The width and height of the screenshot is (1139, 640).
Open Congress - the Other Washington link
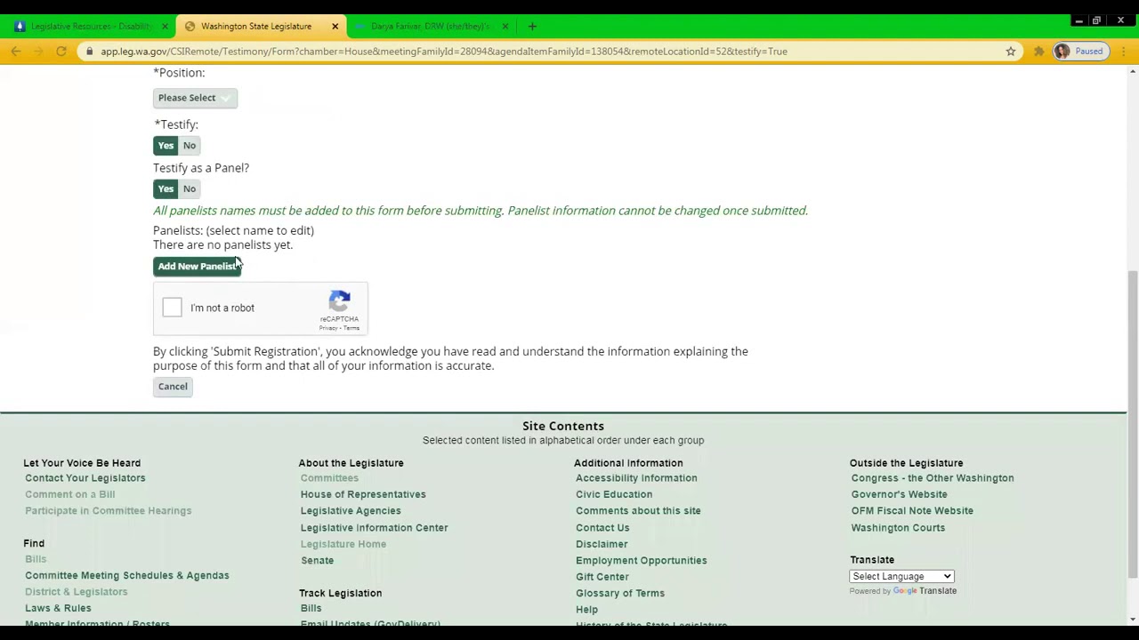(x=933, y=478)
